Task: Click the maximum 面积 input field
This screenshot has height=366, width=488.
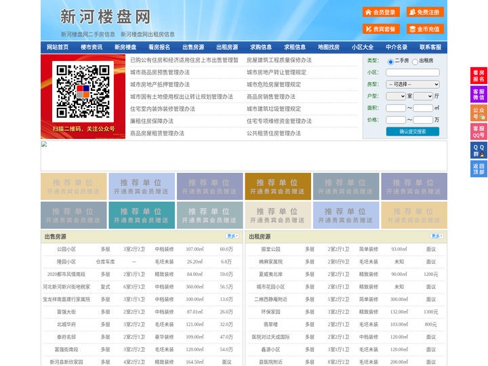Action: point(423,108)
